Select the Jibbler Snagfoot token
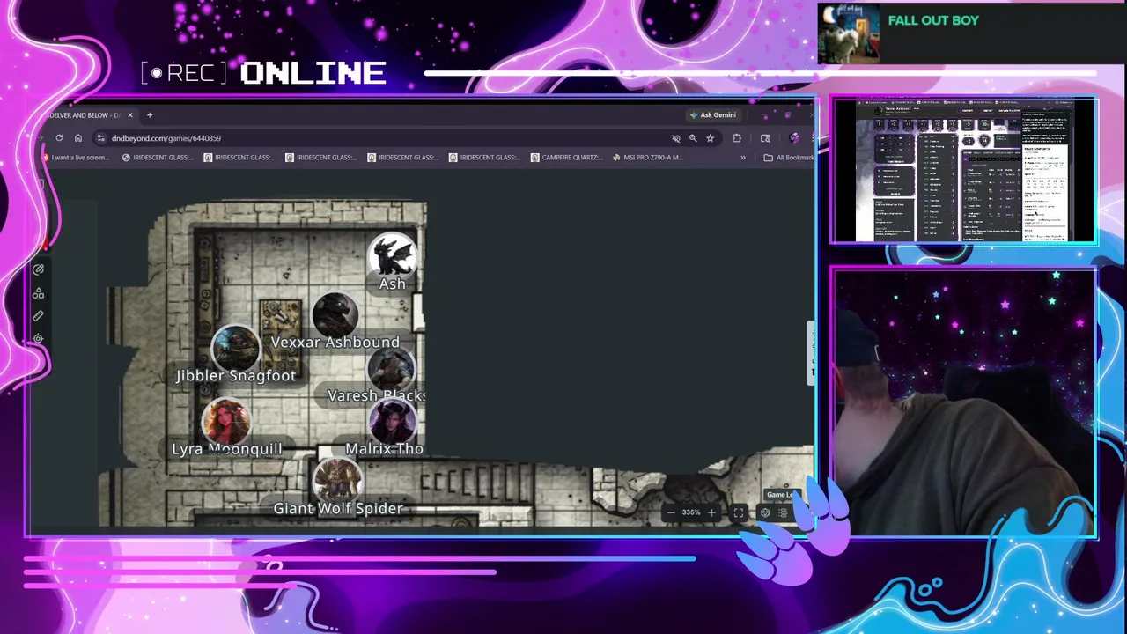The width and height of the screenshot is (1127, 634). click(x=235, y=349)
